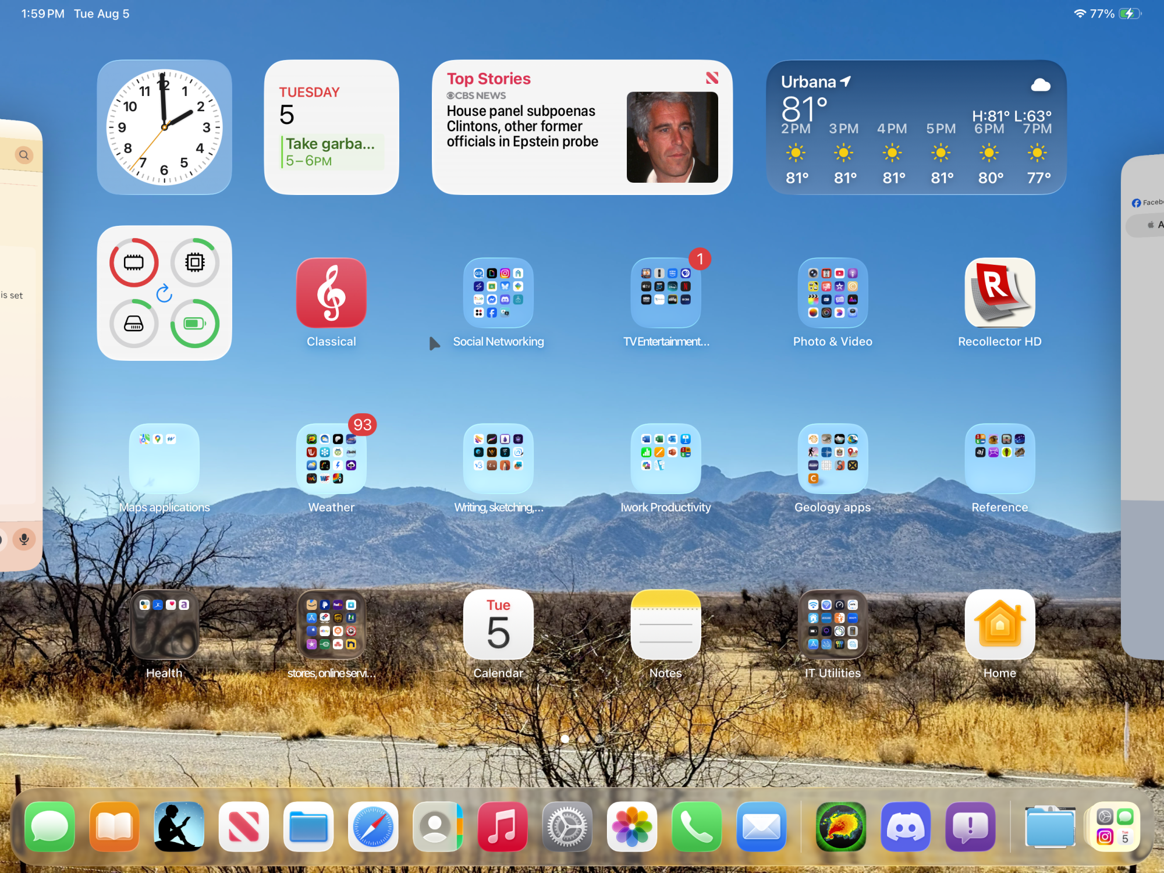
Task: Open Photos app in the dock
Action: [x=632, y=826]
